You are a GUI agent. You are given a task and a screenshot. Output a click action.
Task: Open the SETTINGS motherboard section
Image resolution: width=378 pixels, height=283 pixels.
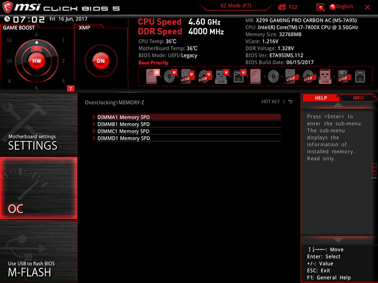click(39, 125)
